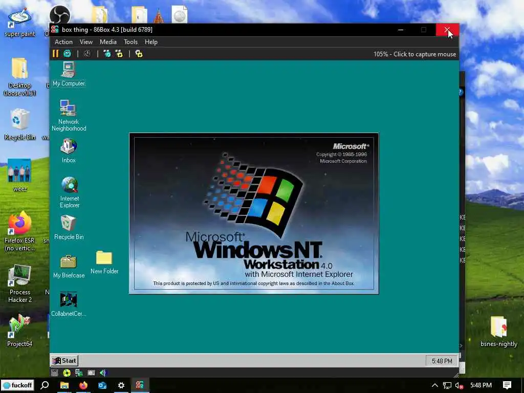Open Firefox from host taskbar

pos(83,385)
